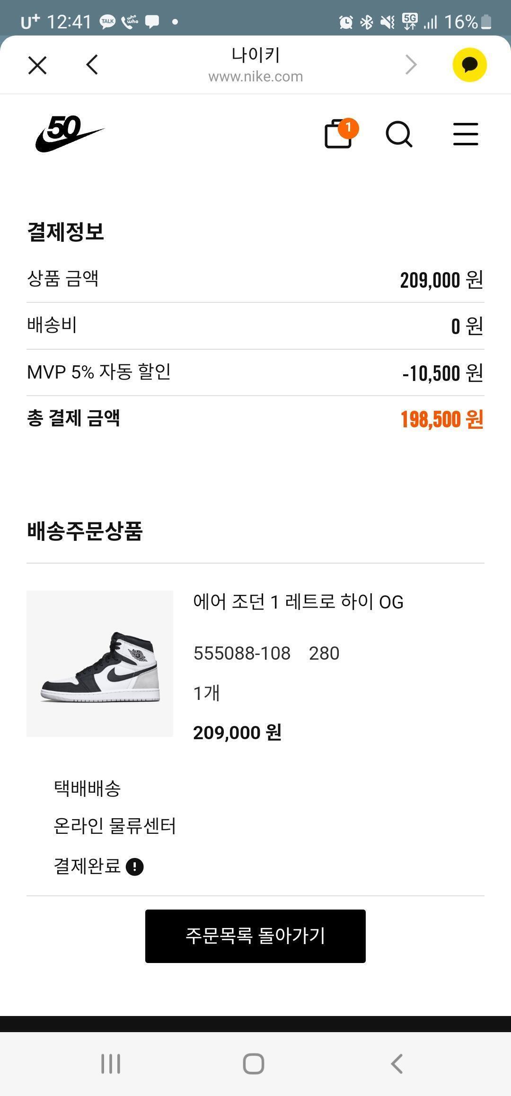The image size is (511, 1096).
Task: Open the 에어 조던 1 레트로 하이 OG product link
Action: coord(298,602)
